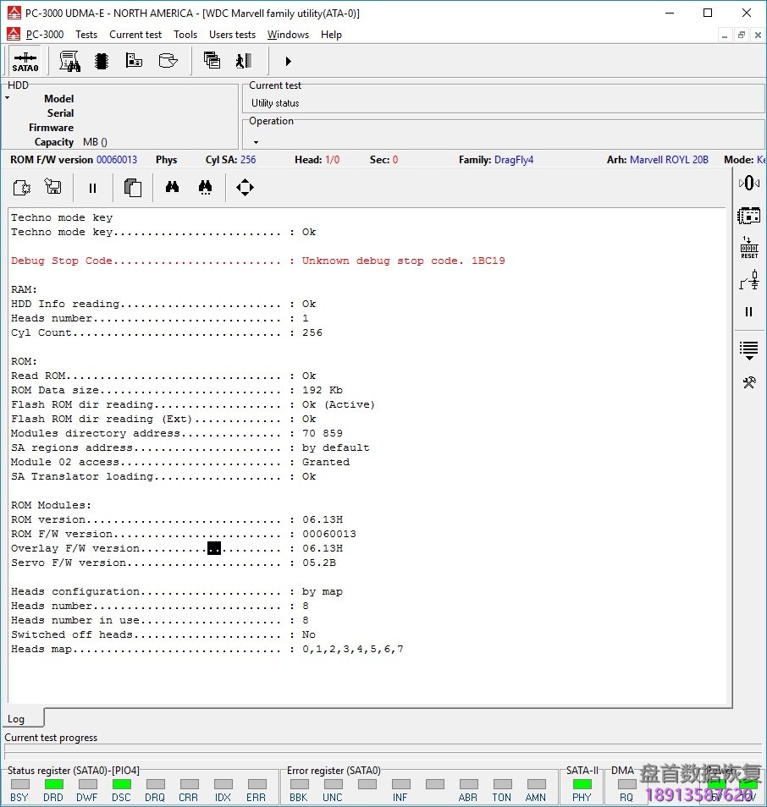Screen dimensions: 767x807
Task: Open the Users tests menu
Action: coord(232,35)
